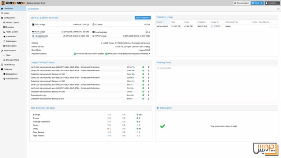Click the Traffic Control icon in sidebar

pos(4,32)
